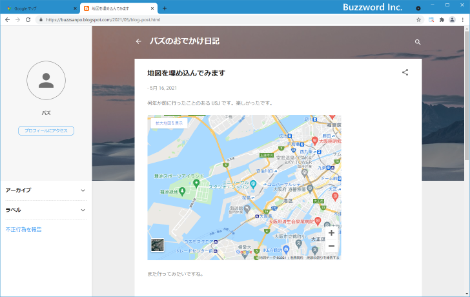Image resolution: width=470 pixels, height=297 pixels.
Task: Go back using the browser back arrow
Action: 8,20
